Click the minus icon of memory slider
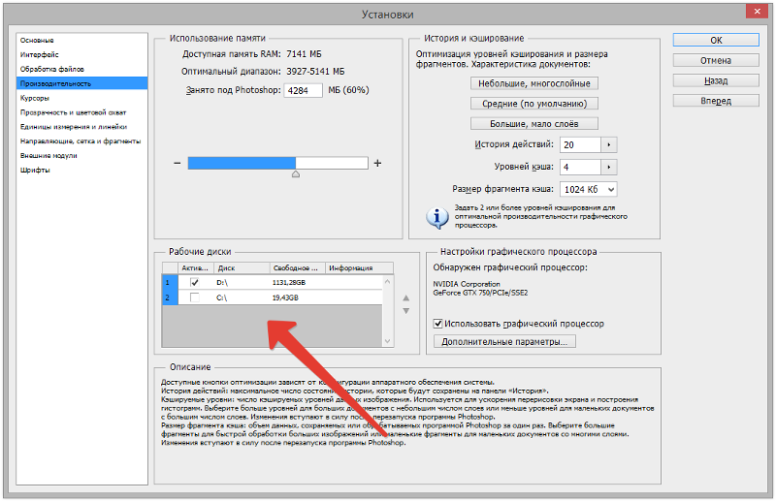Image resolution: width=776 pixels, height=501 pixels. [x=178, y=163]
